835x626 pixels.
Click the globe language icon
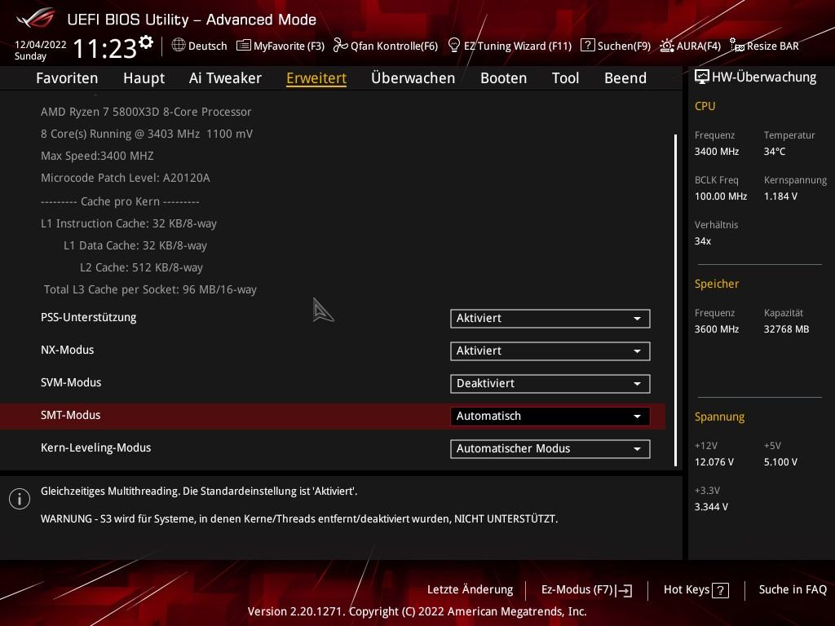[x=179, y=45]
